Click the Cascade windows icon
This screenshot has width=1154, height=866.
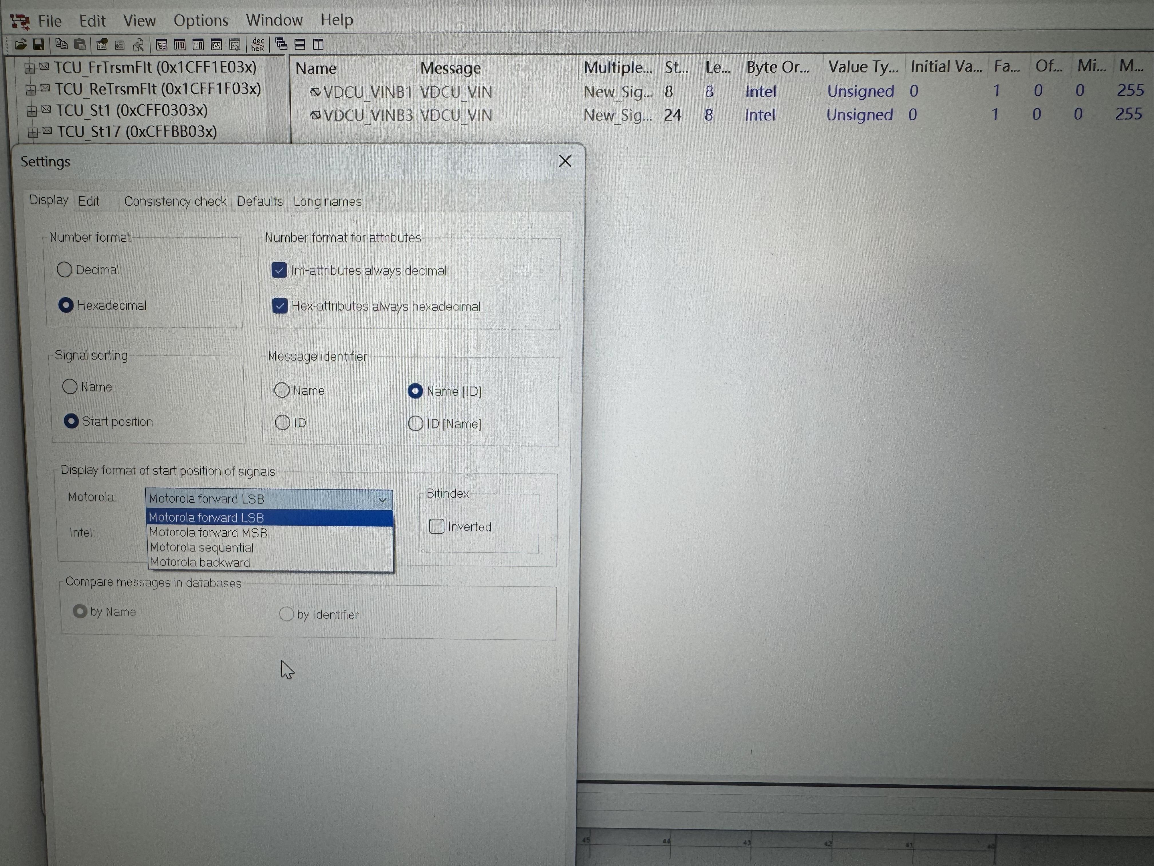(281, 45)
